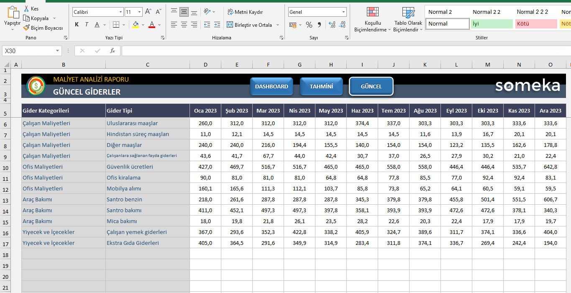Align text left
Image resolution: width=571 pixels, height=293 pixels.
coord(174,25)
